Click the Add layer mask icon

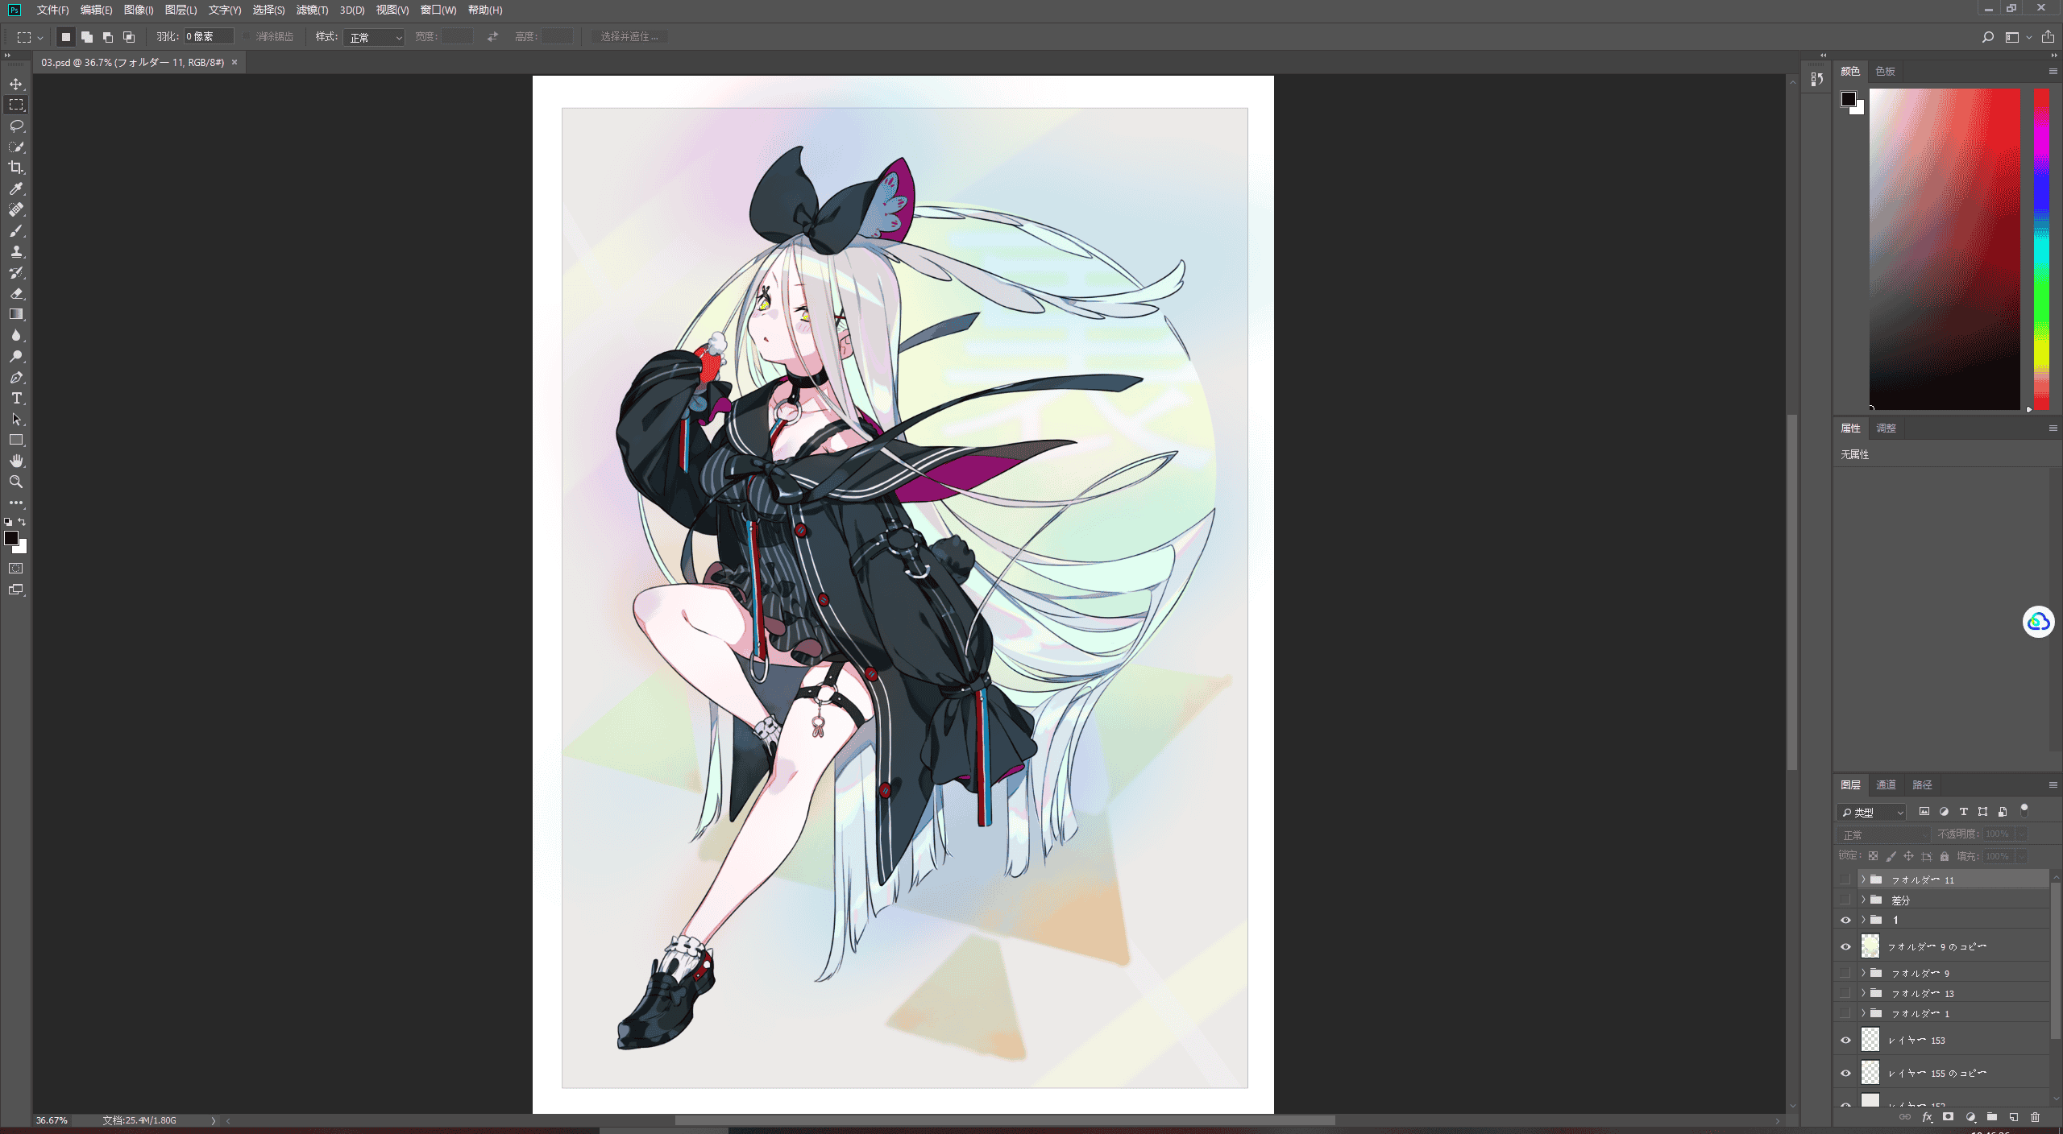click(x=1948, y=1117)
